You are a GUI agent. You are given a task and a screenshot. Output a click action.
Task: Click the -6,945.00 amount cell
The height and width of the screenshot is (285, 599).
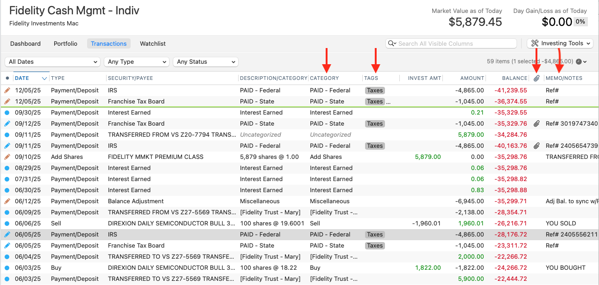[469, 201]
